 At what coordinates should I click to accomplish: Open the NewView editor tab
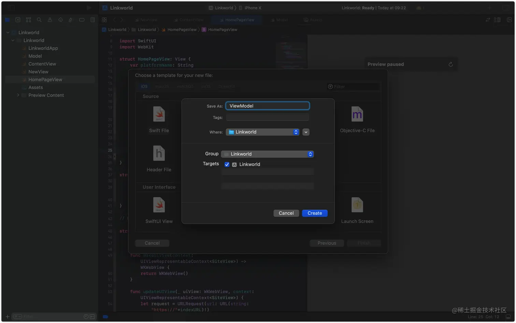tap(146, 20)
